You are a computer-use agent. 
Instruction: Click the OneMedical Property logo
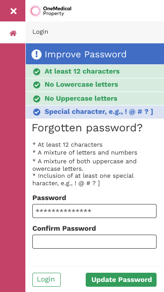pos(50,11)
